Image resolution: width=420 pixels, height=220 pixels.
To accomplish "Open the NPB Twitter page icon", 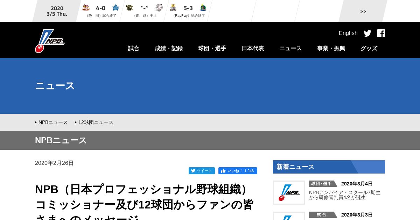I will pos(367,33).
